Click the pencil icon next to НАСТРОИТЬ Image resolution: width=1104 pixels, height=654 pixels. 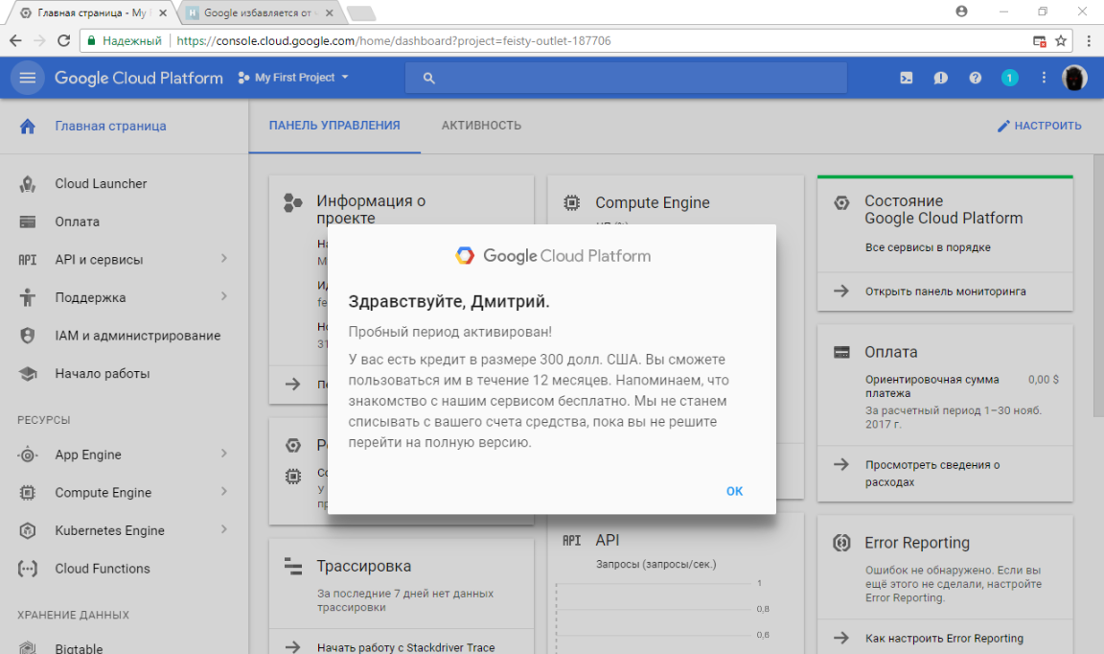[1003, 127]
